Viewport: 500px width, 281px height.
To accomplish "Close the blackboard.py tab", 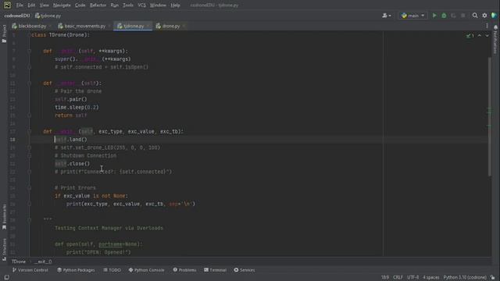I will (x=51, y=26).
